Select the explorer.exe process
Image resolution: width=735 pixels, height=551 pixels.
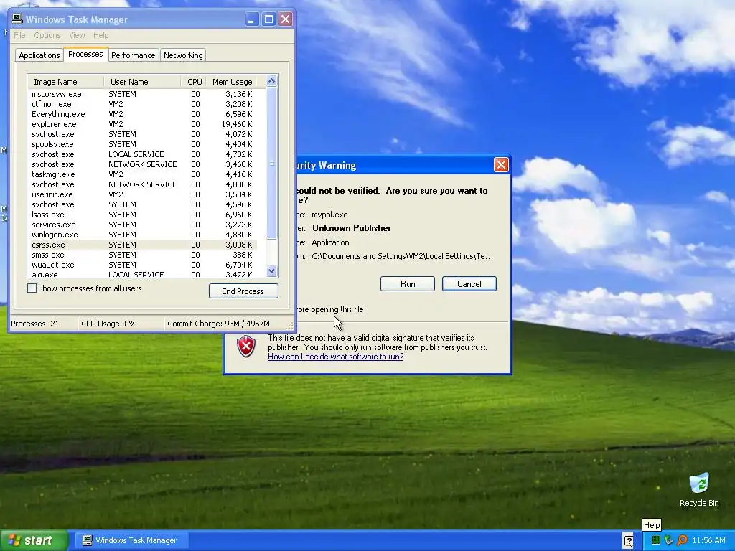[143, 124]
